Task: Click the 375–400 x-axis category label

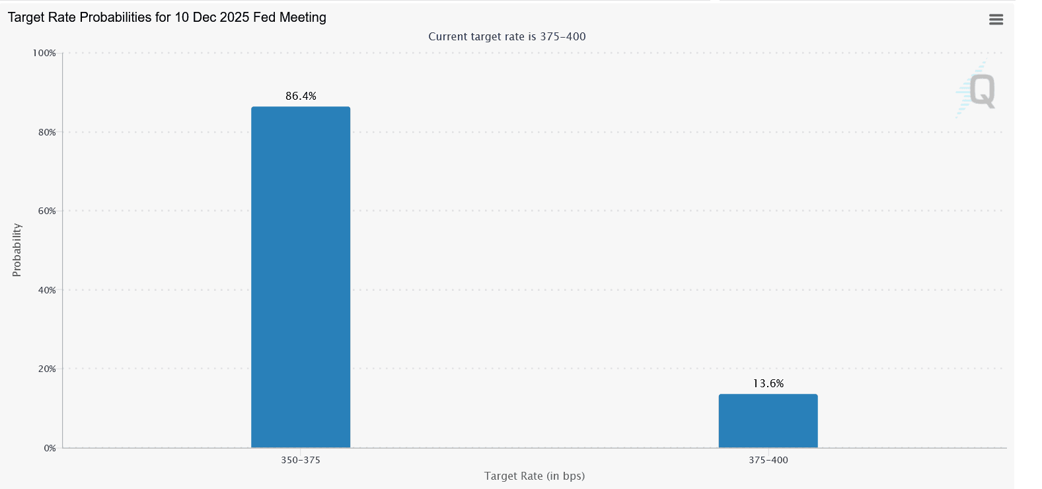Action: point(768,460)
